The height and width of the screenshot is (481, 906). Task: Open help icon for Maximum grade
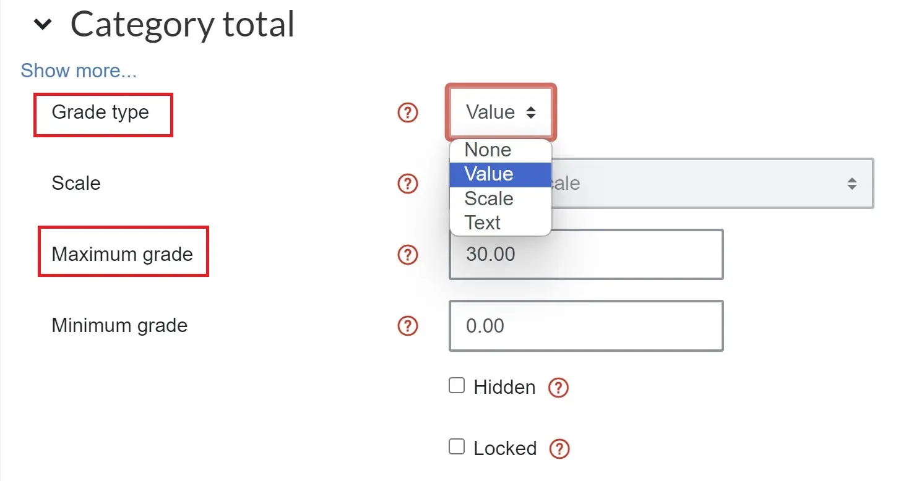pyautogui.click(x=407, y=254)
